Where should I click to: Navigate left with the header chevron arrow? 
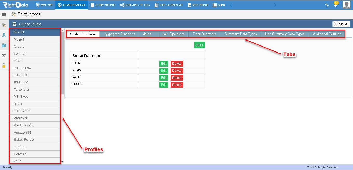231,5
